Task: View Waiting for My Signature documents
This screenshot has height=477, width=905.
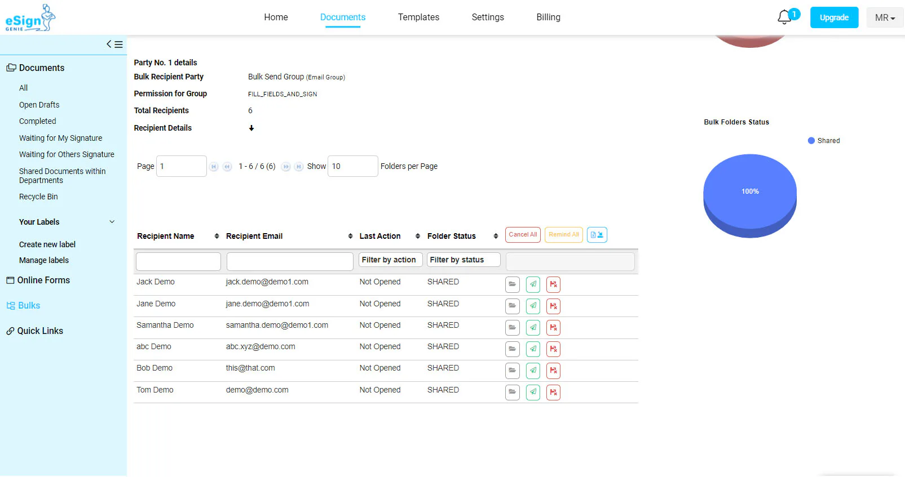Action: (x=60, y=138)
